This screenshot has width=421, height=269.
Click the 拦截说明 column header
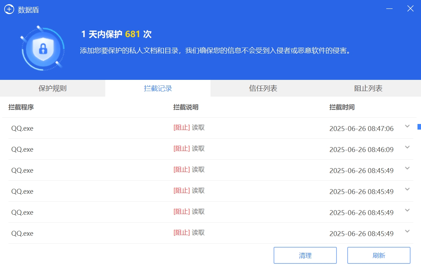[186, 107]
